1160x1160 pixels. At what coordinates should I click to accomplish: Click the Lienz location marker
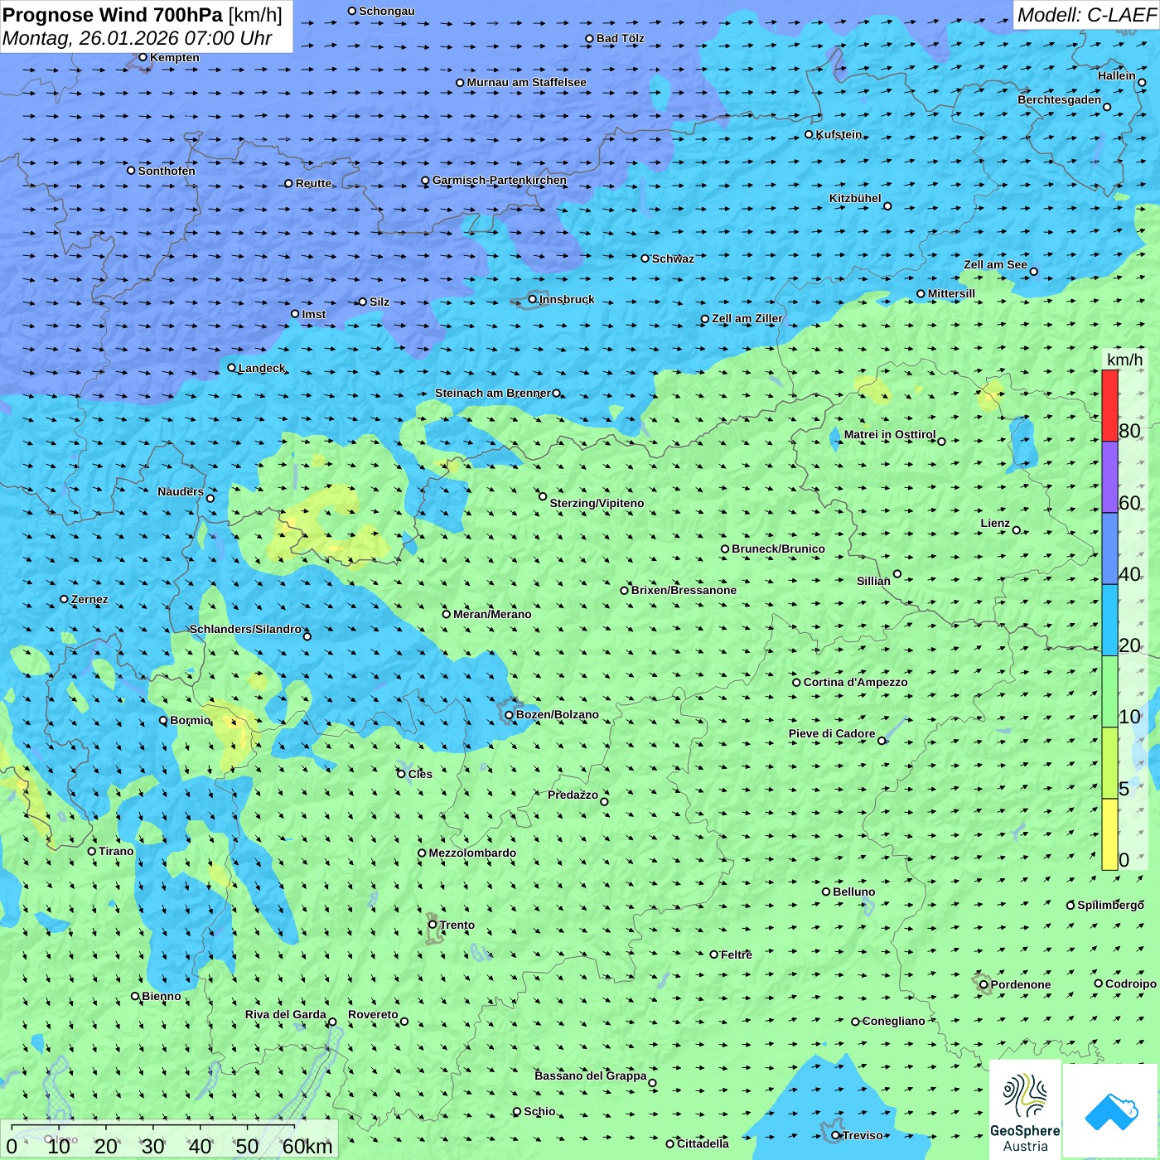click(x=1017, y=530)
